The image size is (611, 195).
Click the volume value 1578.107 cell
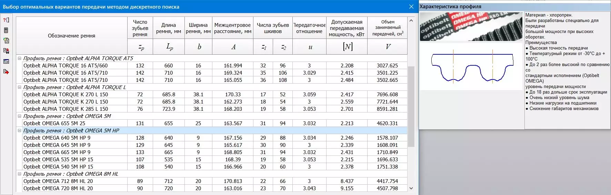tap(387, 138)
